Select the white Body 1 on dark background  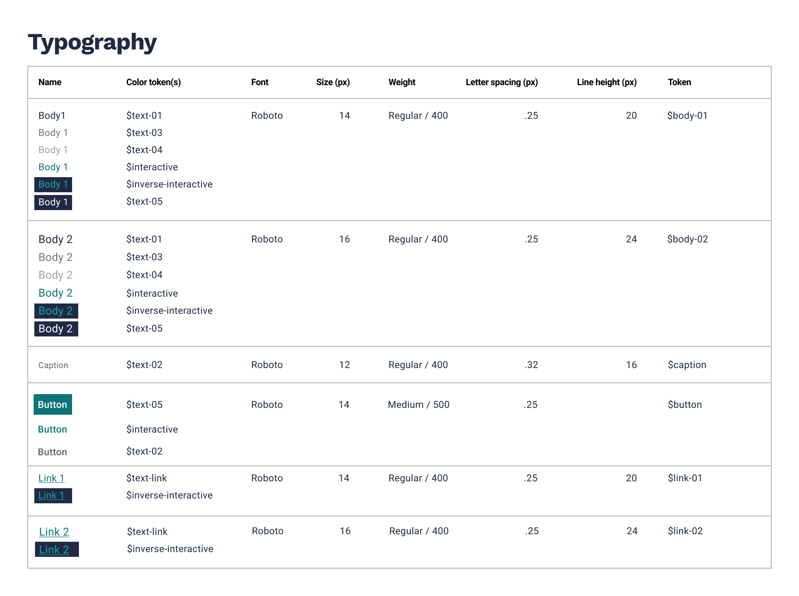(53, 202)
